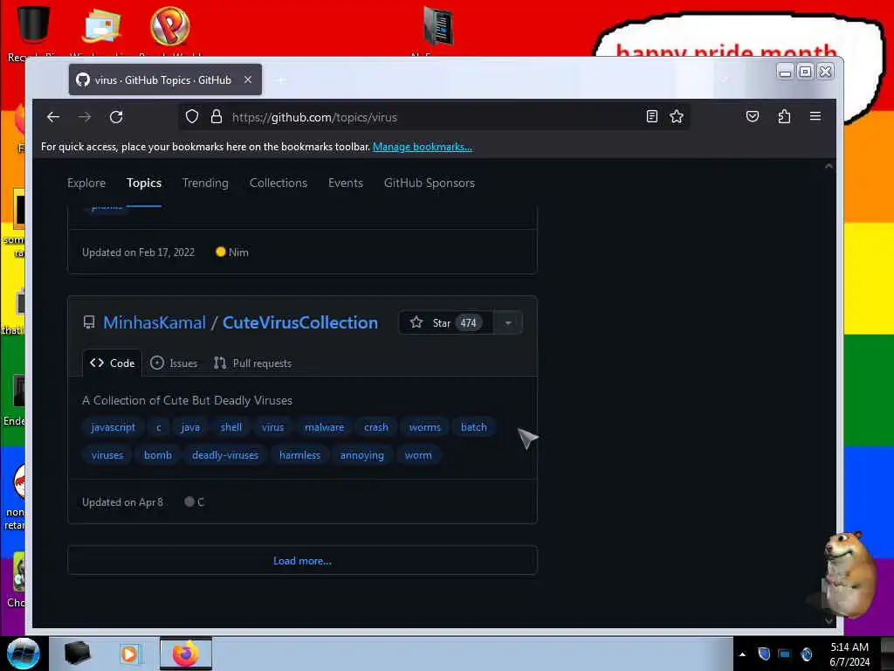894x671 pixels.
Task: Select the malware topic tag
Action: (325, 427)
